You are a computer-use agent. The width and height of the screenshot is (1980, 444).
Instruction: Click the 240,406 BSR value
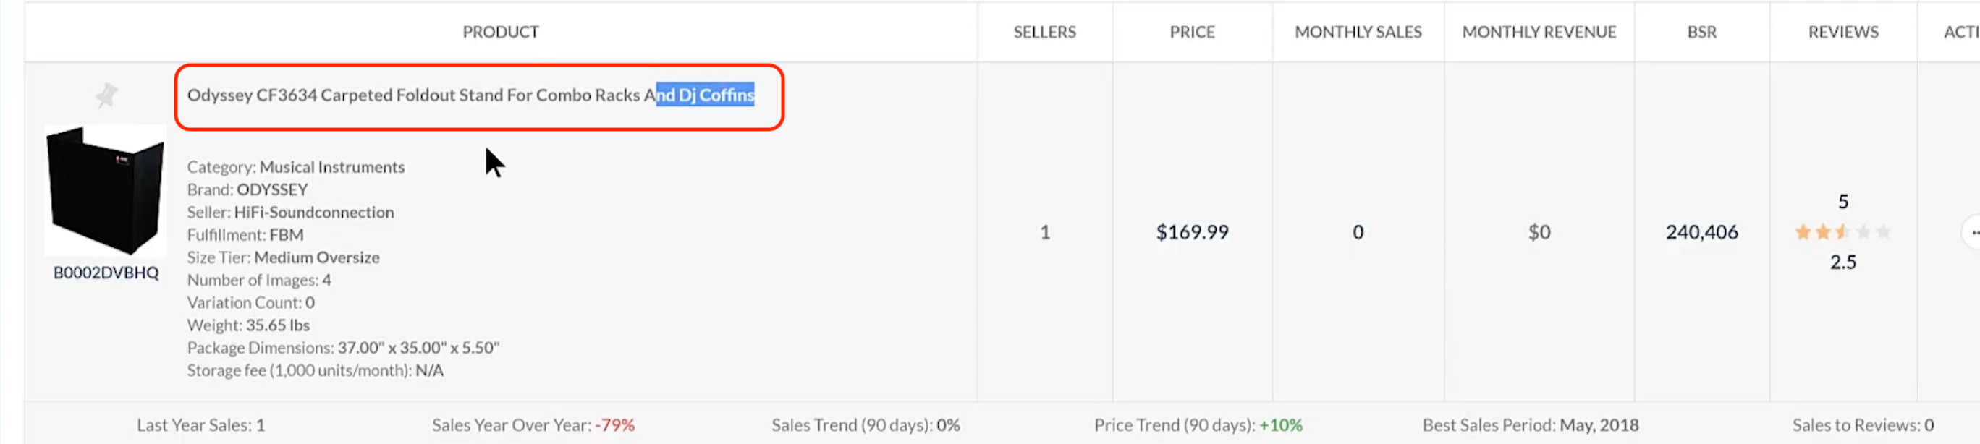pyautogui.click(x=1702, y=232)
